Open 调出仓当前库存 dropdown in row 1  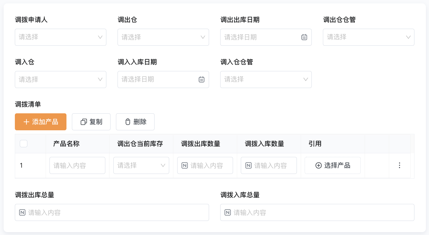[x=141, y=165]
